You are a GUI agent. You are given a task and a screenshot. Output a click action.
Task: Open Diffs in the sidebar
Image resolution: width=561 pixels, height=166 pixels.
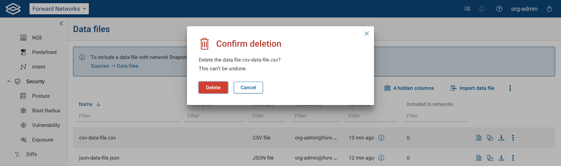tap(32, 154)
